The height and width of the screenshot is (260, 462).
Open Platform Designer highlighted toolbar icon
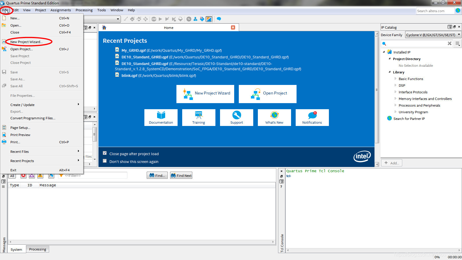click(x=209, y=19)
